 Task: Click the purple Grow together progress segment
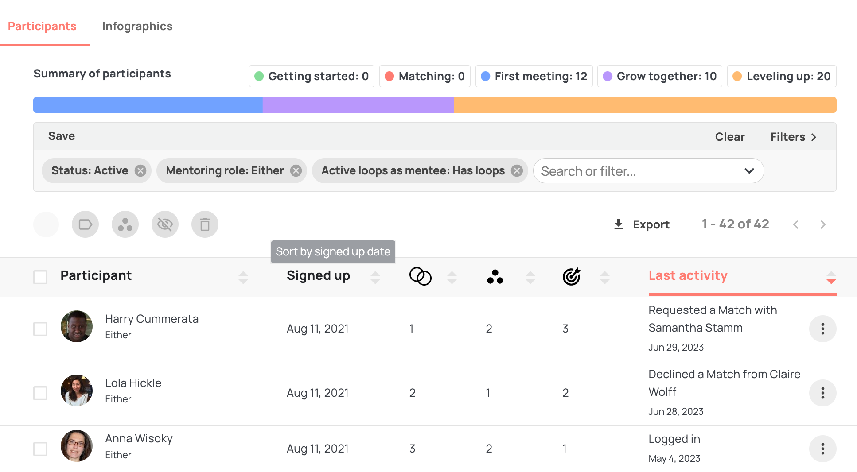coord(358,105)
